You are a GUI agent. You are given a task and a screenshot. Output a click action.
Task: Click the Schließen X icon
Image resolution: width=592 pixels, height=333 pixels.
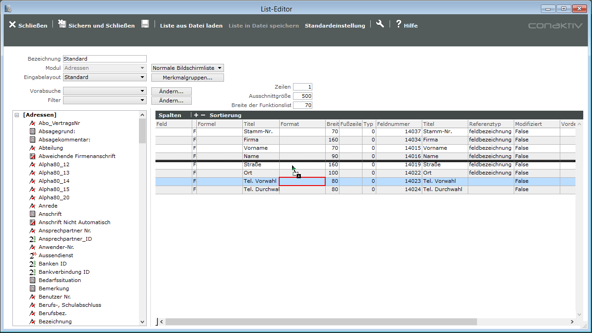[x=12, y=25]
